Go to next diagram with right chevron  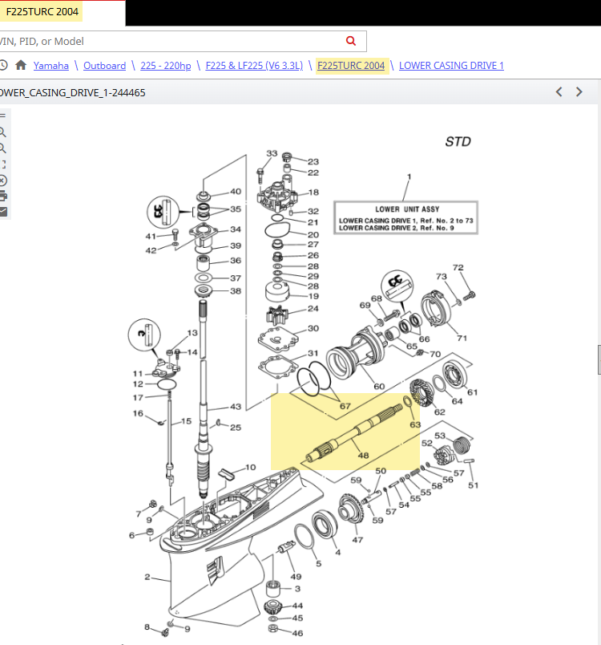pyautogui.click(x=579, y=91)
